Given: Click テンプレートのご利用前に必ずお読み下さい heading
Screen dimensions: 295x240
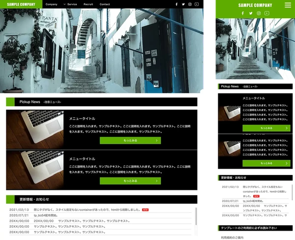Looking at the screenshot, I should pos(255,228).
